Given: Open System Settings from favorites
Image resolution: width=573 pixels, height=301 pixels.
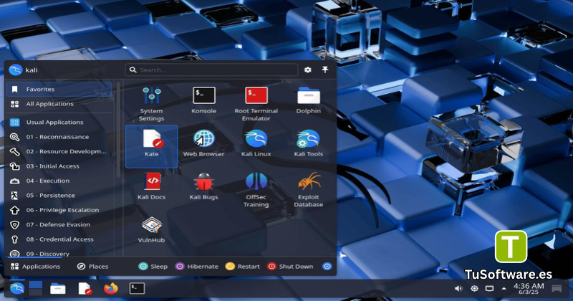Looking at the screenshot, I should point(151,104).
